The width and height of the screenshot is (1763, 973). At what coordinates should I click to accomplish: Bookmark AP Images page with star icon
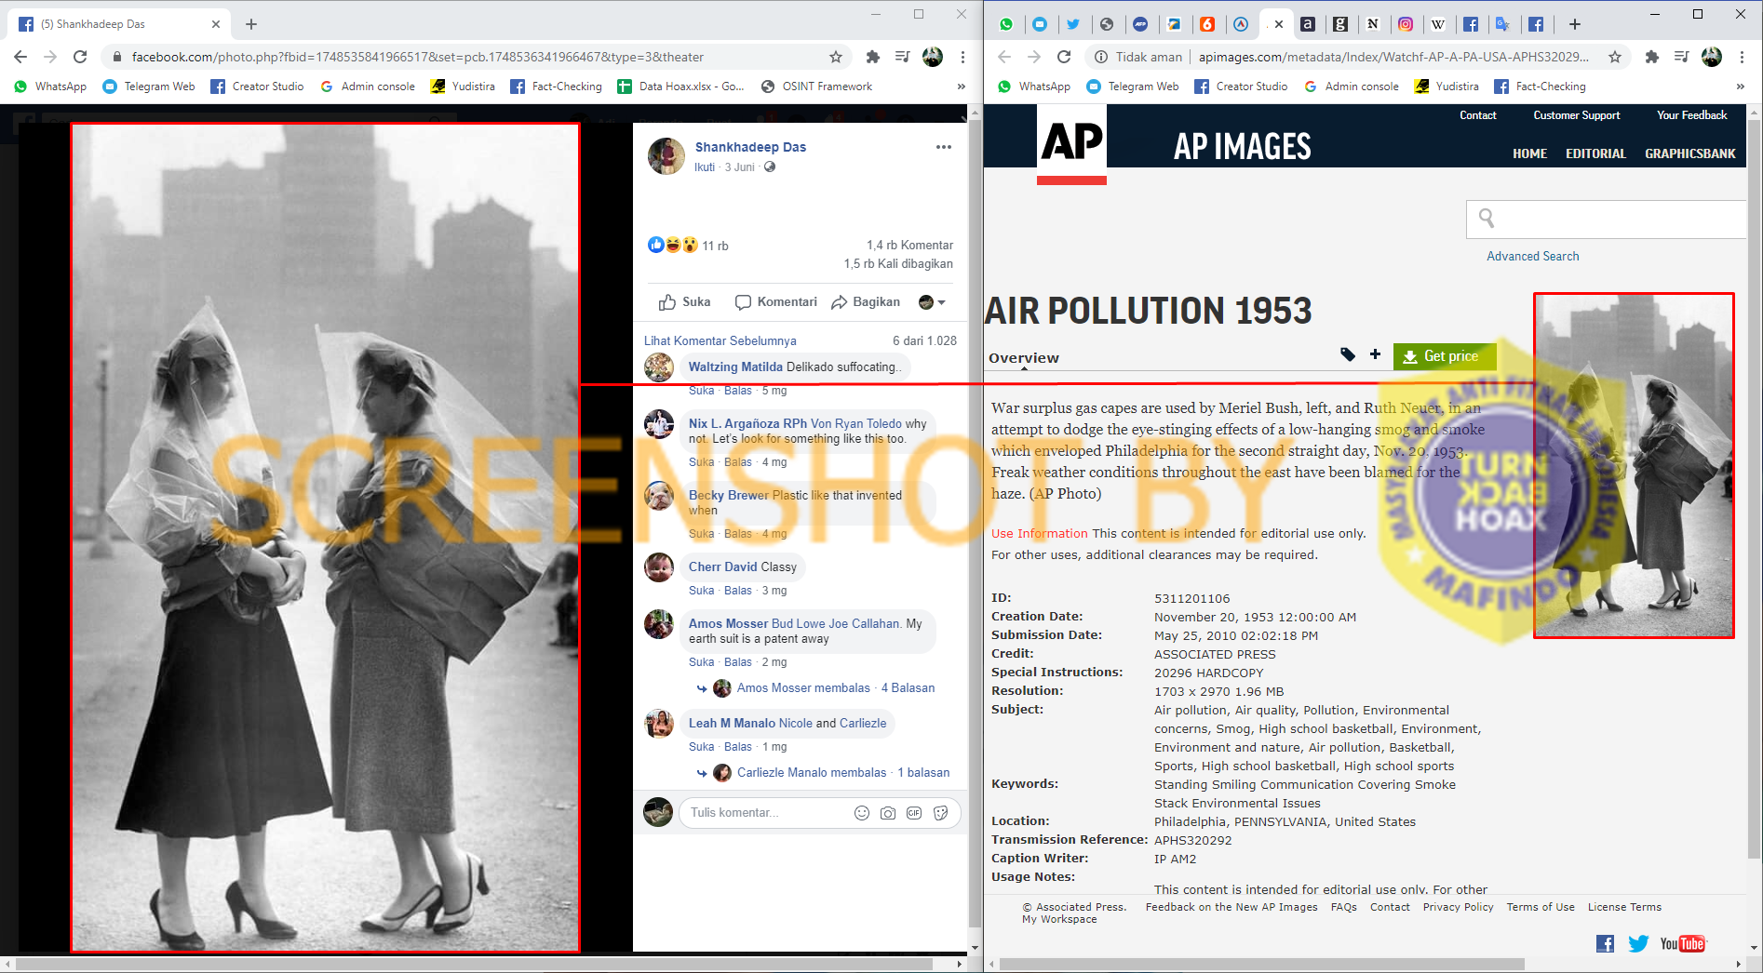tap(1615, 57)
